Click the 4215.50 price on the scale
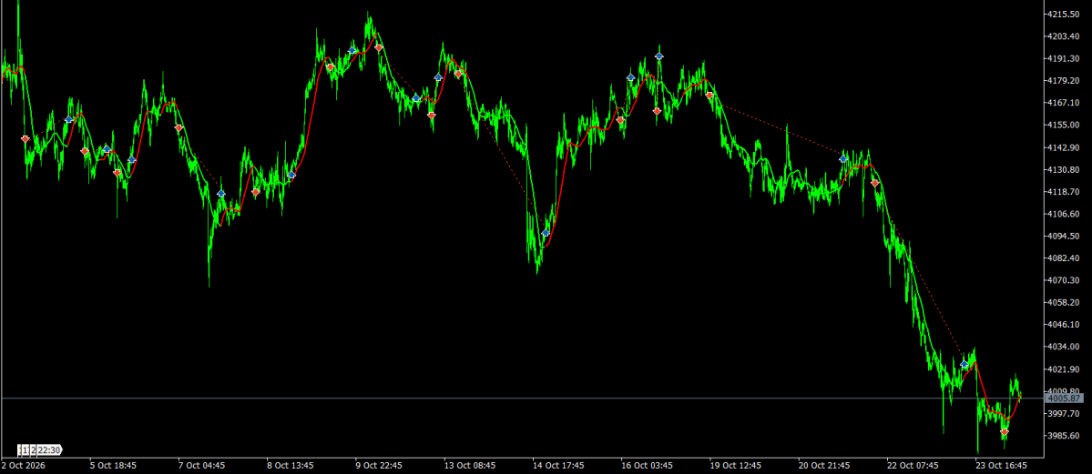The image size is (1092, 474). coord(1064,14)
